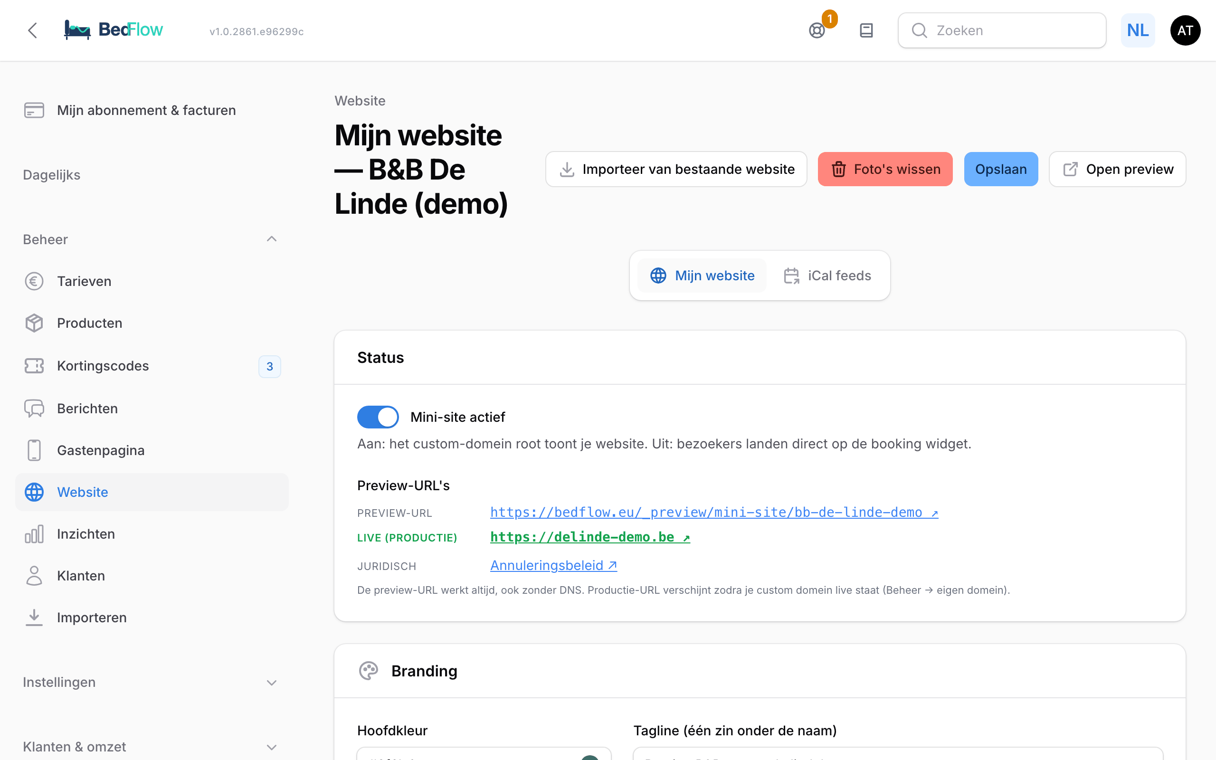This screenshot has width=1216, height=760.
Task: Click the external-link icon on Open preview
Action: click(1070, 170)
